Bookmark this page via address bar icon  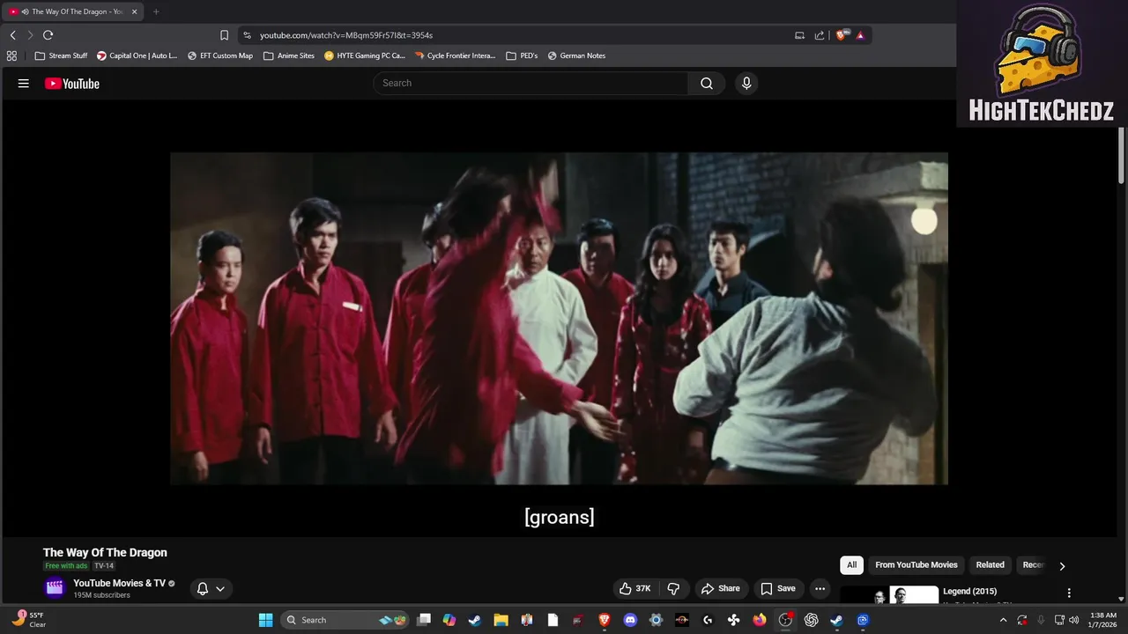tap(224, 35)
